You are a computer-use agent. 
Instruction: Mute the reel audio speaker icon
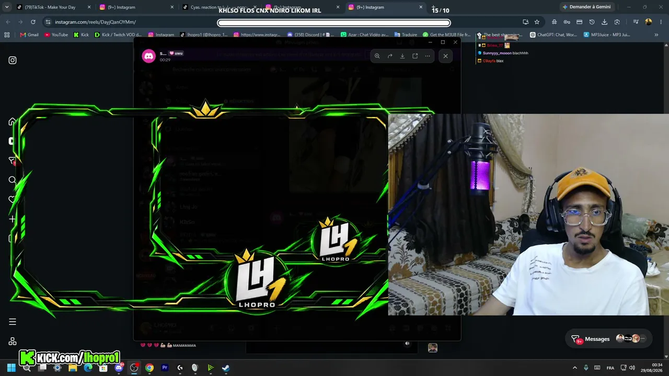pos(407,343)
